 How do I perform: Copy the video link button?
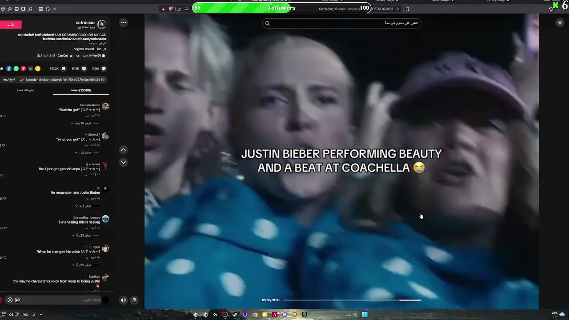coord(9,80)
